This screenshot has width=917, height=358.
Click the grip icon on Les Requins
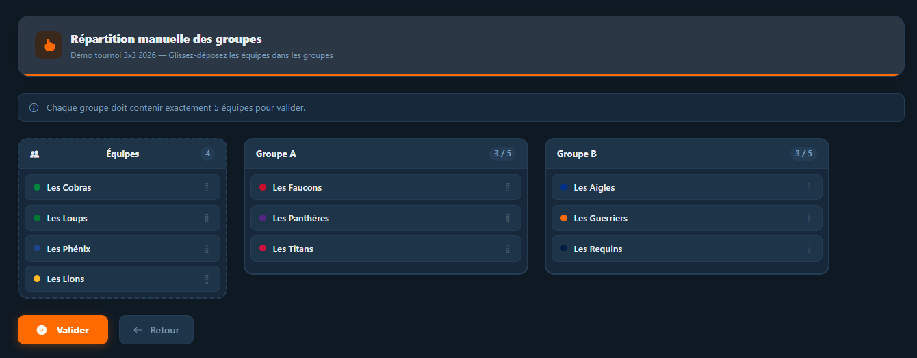click(809, 249)
